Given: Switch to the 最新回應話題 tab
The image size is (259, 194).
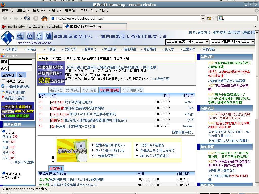Looking at the screenshot, I should coord(133,90).
